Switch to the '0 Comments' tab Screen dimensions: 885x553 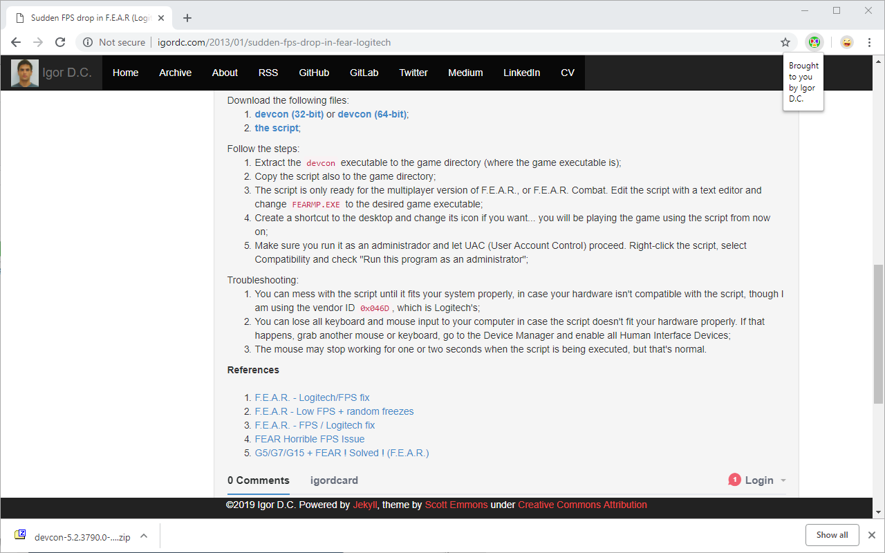[258, 480]
